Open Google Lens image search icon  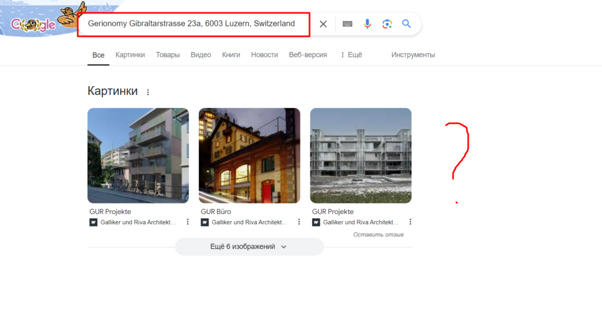point(387,23)
